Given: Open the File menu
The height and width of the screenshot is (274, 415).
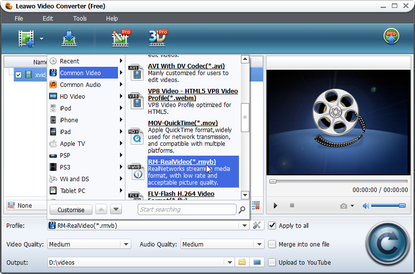Looking at the screenshot, I should [x=19, y=19].
